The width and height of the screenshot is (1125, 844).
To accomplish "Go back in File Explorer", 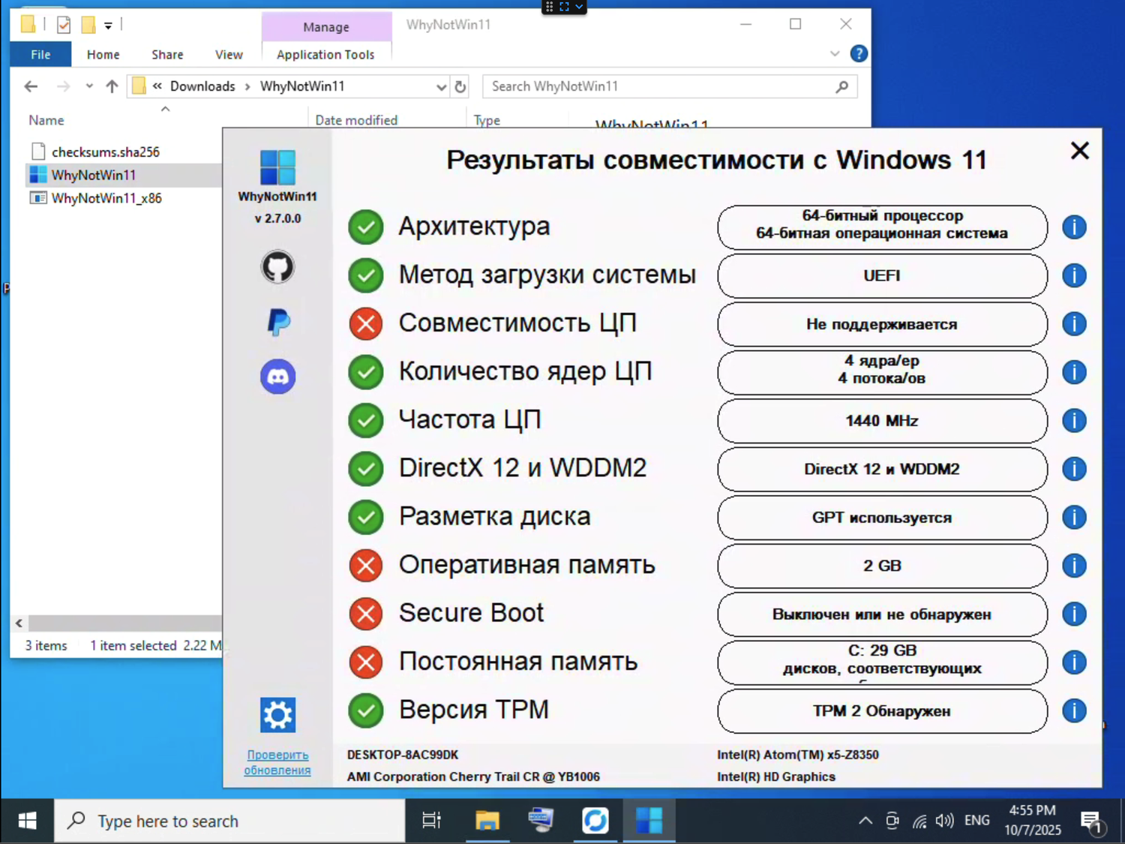I will [31, 86].
